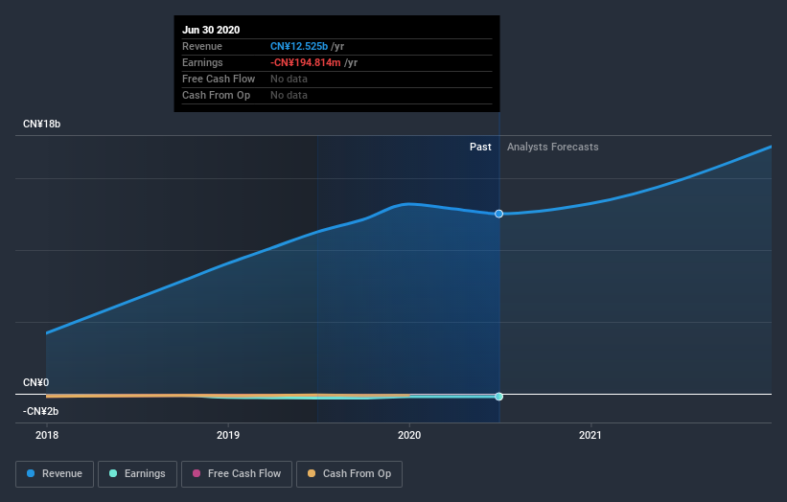Click the Analysts Forecasts label

(552, 147)
